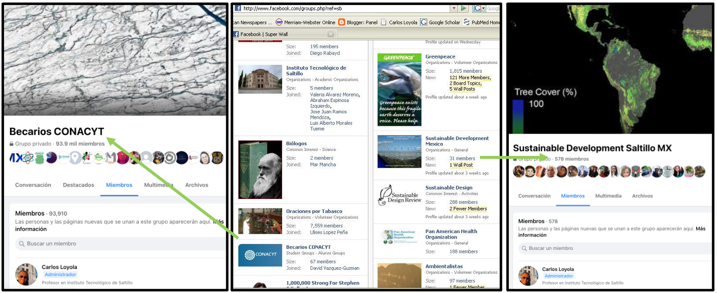Click the Buscar un miembro field in Becarios CONACYT
This screenshot has height=293, width=717.
click(120, 244)
